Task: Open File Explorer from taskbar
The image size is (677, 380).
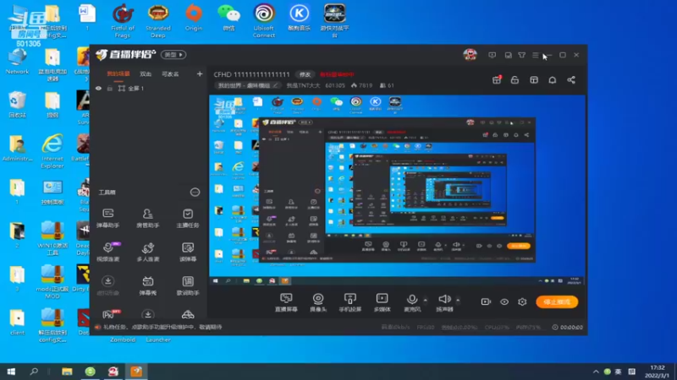Action: point(67,372)
